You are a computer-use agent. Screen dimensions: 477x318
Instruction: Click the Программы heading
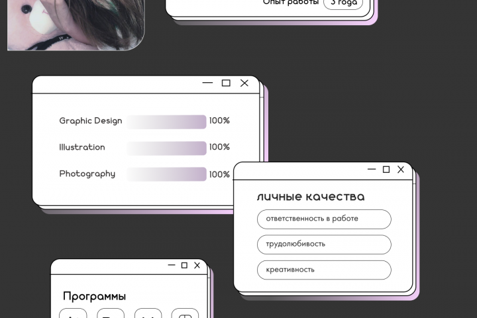pos(94,296)
